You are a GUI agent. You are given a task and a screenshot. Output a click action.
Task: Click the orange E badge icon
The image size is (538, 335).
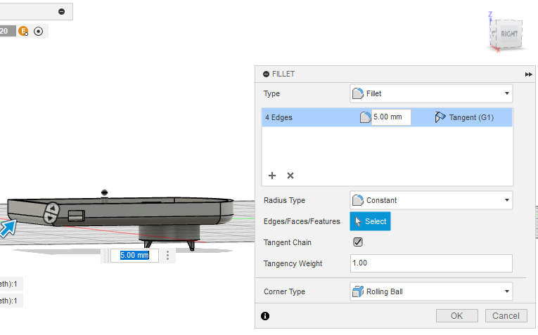click(x=23, y=32)
